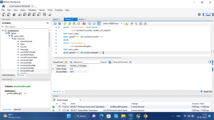The height and width of the screenshot is (120, 214).
Task: Click the Filter Rows input field
Action: point(91,62)
